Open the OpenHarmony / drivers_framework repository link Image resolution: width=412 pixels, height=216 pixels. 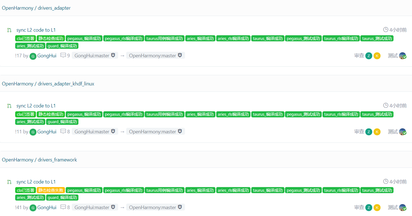pyautogui.click(x=39, y=160)
